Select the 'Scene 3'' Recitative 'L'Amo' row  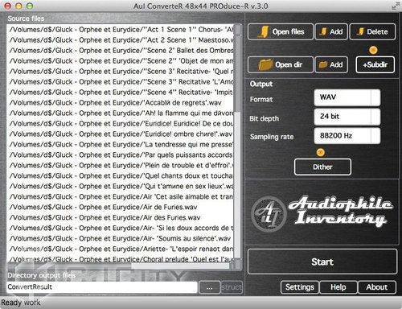(x=120, y=82)
